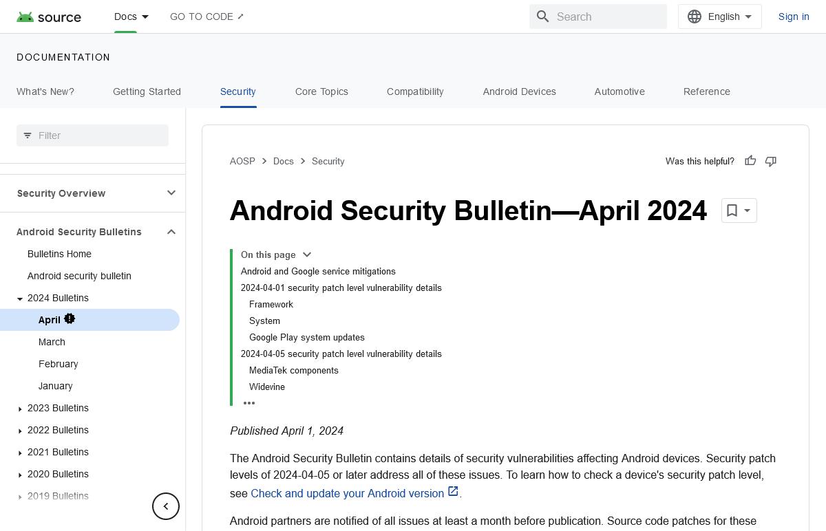Click the Published April 1, 2024 text
This screenshot has width=826, height=531.
coord(286,431)
